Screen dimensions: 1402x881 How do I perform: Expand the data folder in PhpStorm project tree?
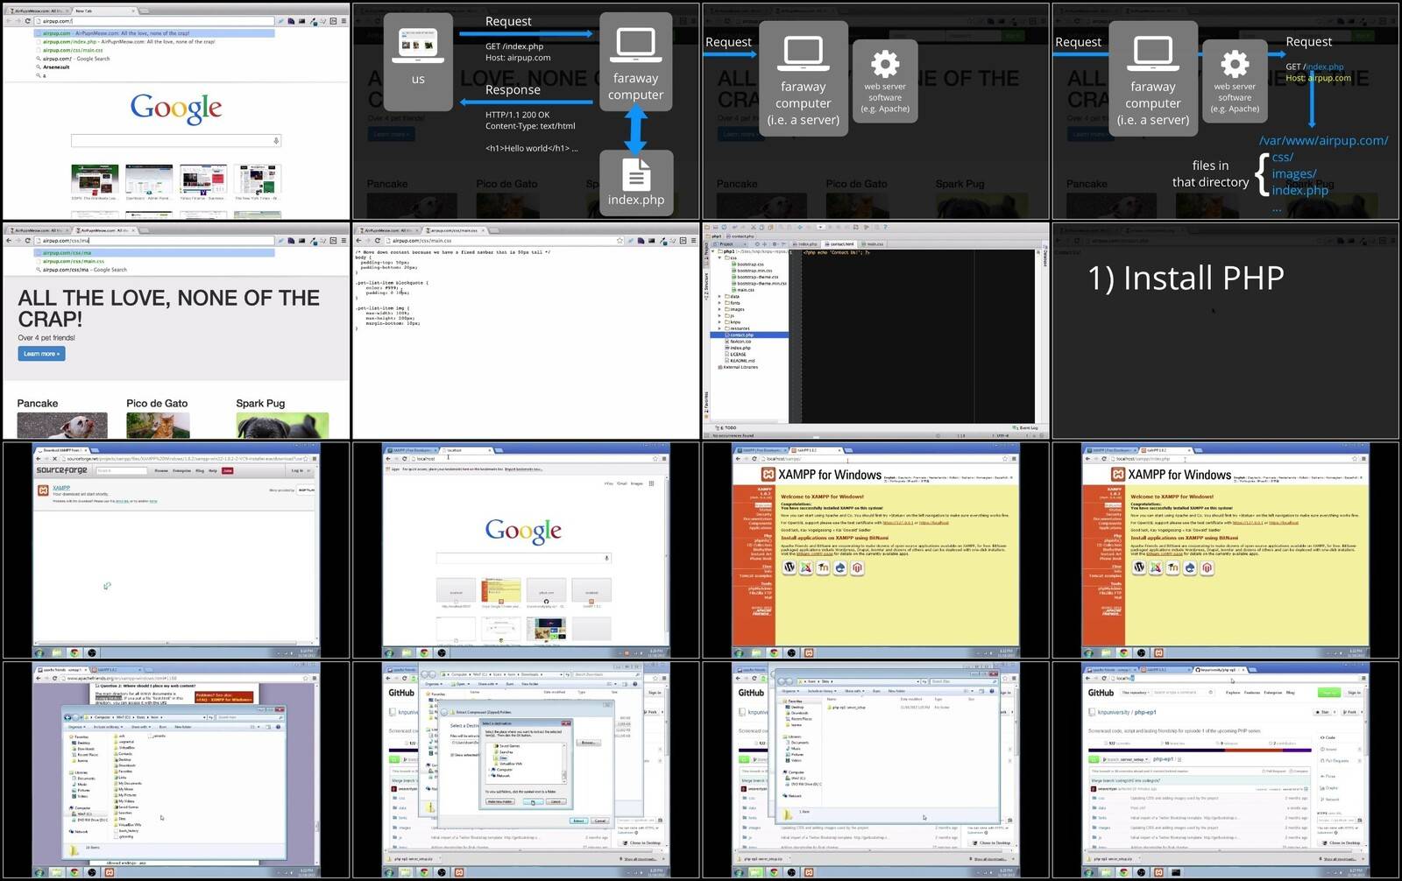719,297
